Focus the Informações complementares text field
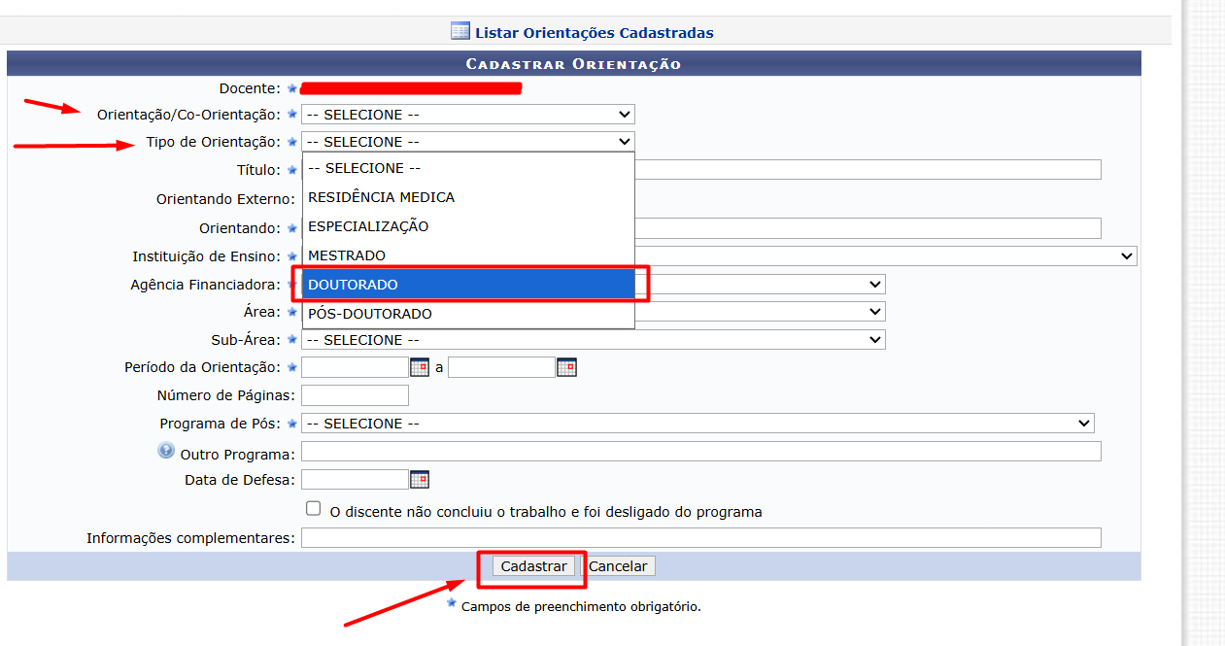 click(701, 538)
